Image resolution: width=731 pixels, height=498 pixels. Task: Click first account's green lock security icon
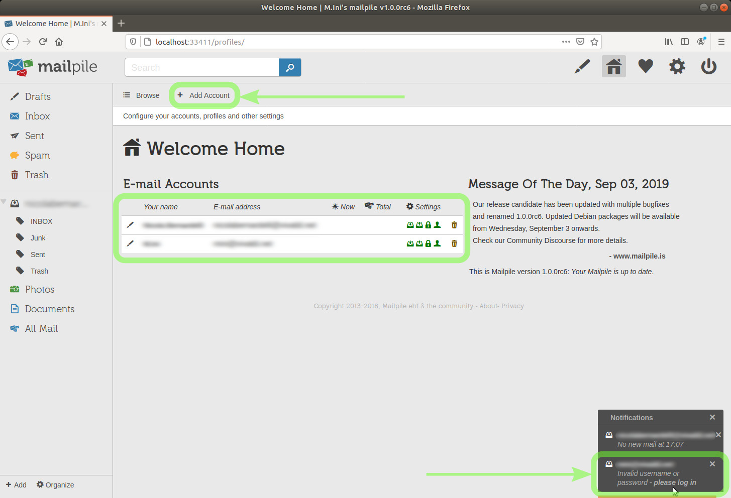click(428, 225)
